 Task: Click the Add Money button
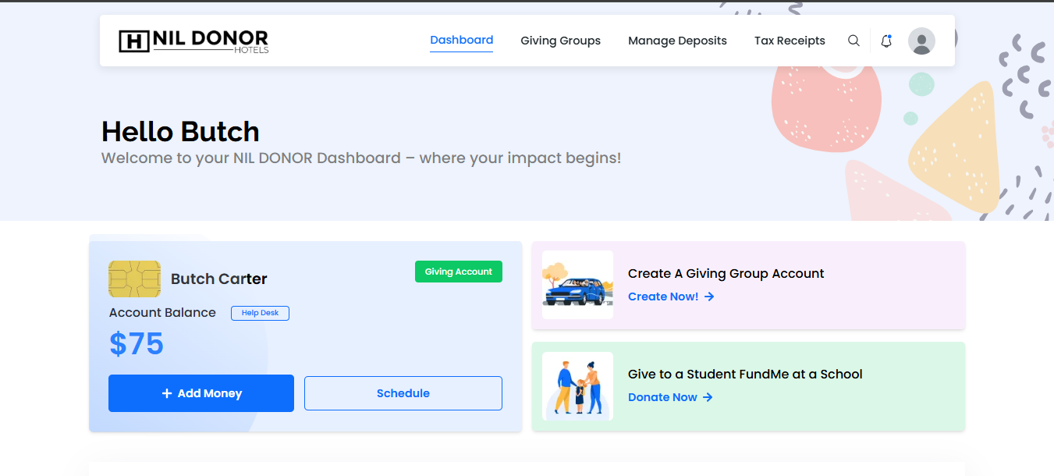201,393
